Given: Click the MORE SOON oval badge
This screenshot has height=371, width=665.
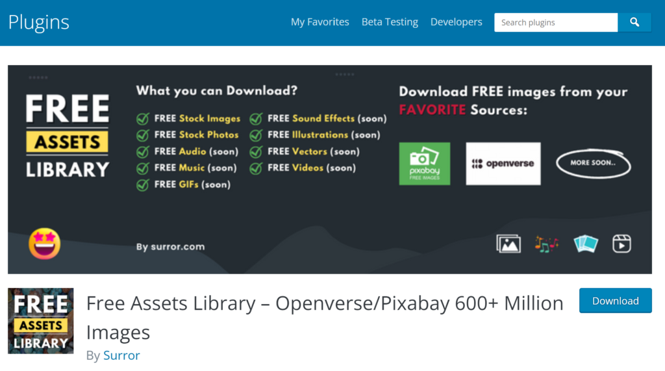Looking at the screenshot, I should pos(593,163).
